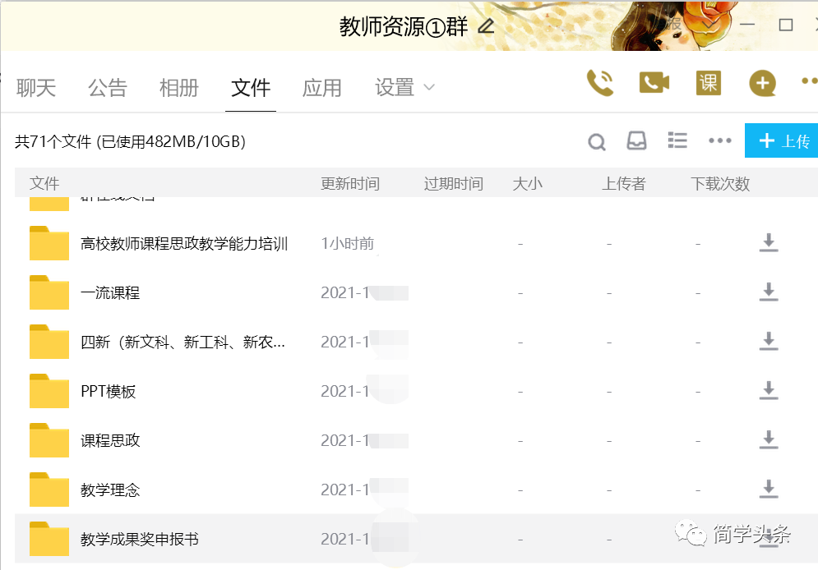Image resolution: width=818 pixels, height=570 pixels.
Task: Download the 课程思政 folder
Action: coord(769,439)
